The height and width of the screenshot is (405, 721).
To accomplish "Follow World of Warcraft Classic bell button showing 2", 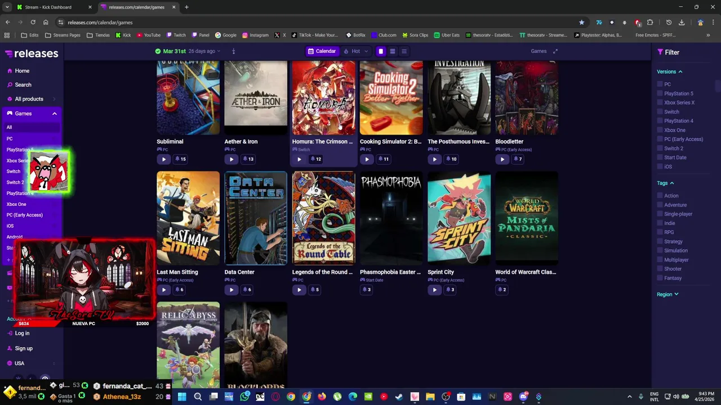I will [502, 290].
